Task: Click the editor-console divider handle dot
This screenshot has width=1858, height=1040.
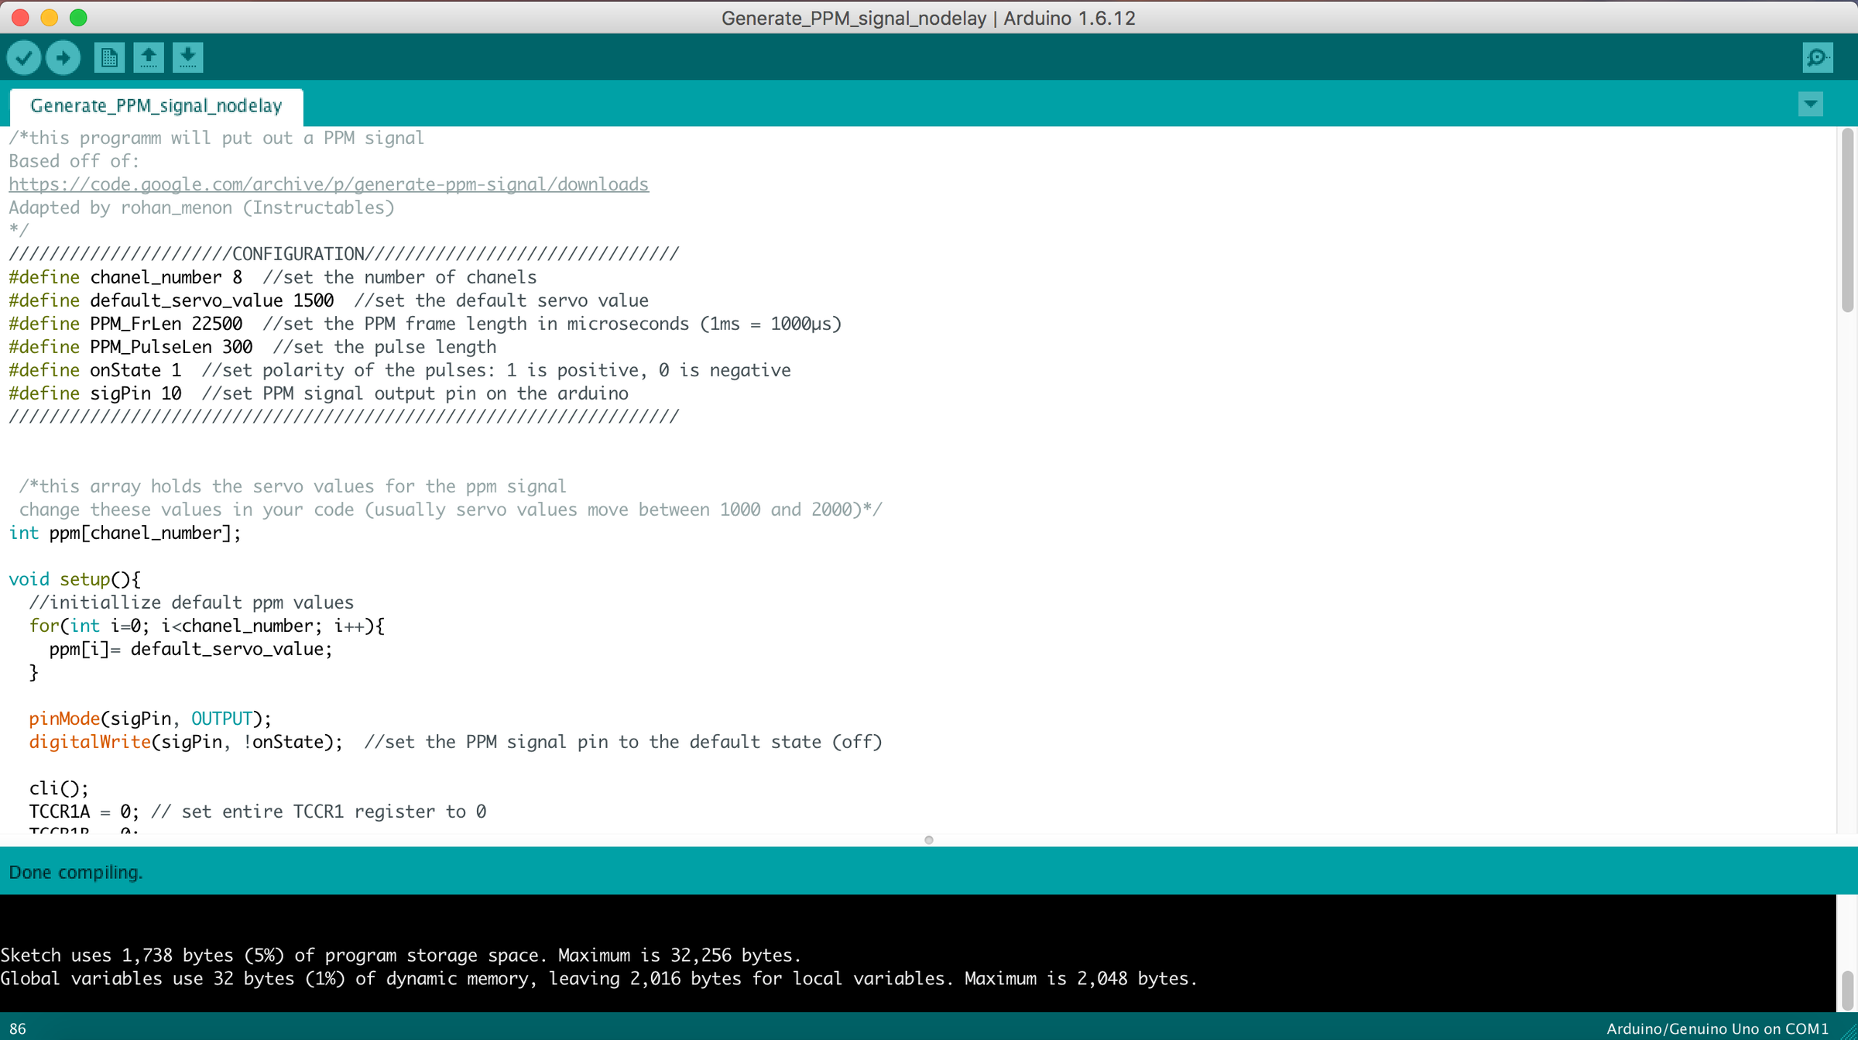Action: point(928,840)
